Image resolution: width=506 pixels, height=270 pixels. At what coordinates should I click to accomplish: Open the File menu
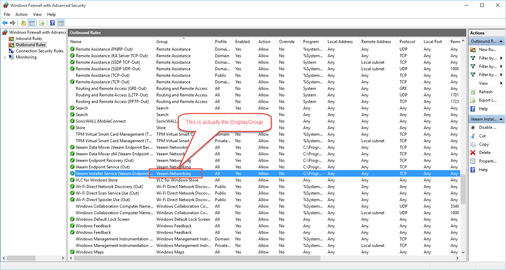point(7,14)
